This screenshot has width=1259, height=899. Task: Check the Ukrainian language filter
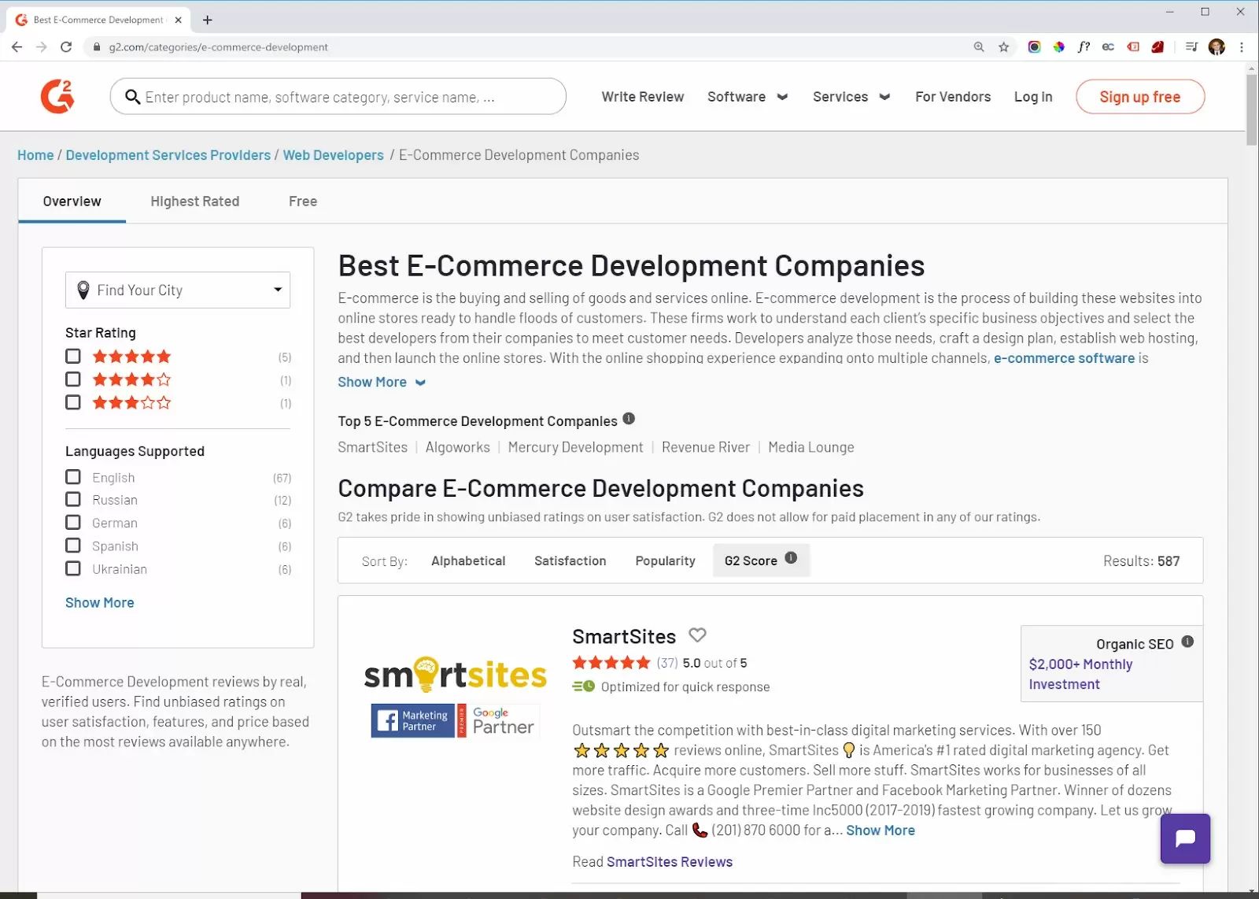click(73, 568)
